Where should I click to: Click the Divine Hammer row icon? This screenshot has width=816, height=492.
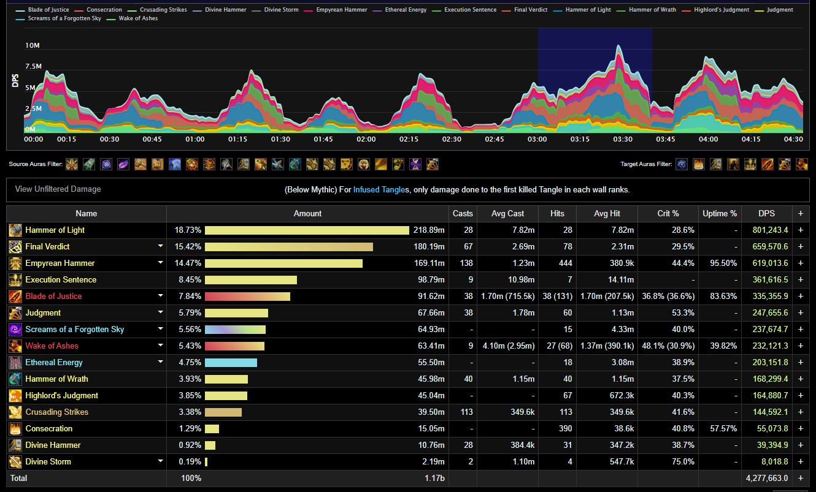tap(15, 445)
